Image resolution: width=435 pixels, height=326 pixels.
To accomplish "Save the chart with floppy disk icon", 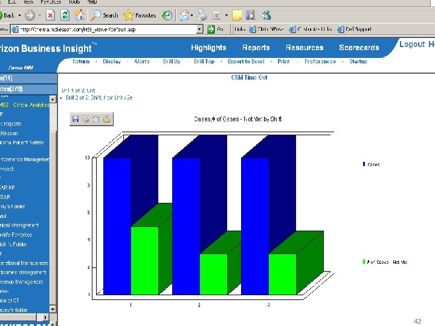I will (x=75, y=119).
